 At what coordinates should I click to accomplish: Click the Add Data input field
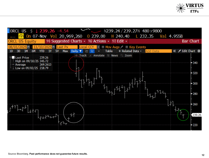point(158,51)
